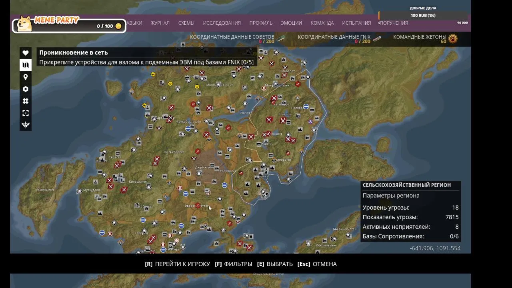512x288 pixels.
Task: Click ПЕРЕЙТИ К ИГРОКУ prompt
Action: coord(177,264)
